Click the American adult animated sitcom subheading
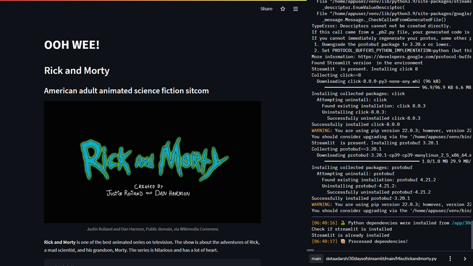The height and width of the screenshot is (266, 473). click(126, 91)
